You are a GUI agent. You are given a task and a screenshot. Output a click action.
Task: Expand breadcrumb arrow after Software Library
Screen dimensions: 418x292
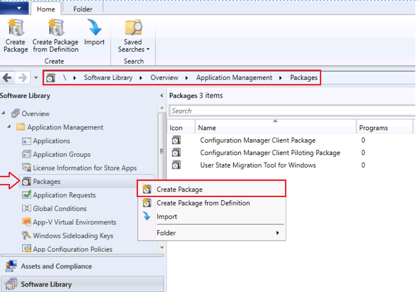141,78
